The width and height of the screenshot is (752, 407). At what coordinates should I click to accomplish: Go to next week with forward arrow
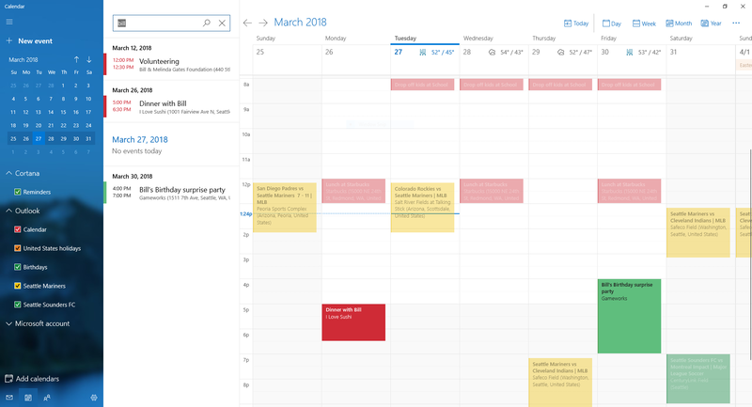pyautogui.click(x=263, y=23)
